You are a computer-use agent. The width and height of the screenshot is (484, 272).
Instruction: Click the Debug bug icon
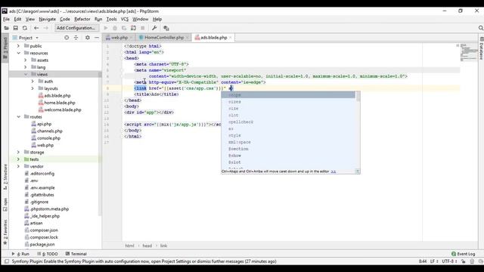tap(115, 28)
